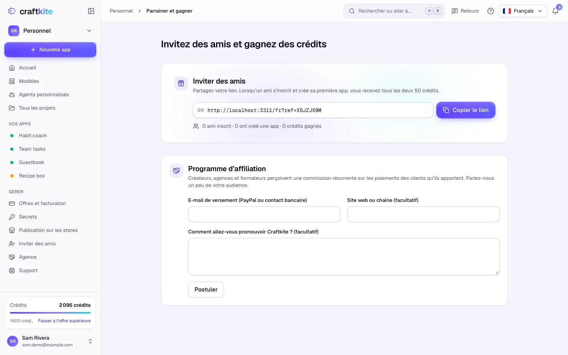Screen dimensions: 568x355
Task: Click the gift icon beside Inviter des amis
Action: pyautogui.click(x=181, y=83)
